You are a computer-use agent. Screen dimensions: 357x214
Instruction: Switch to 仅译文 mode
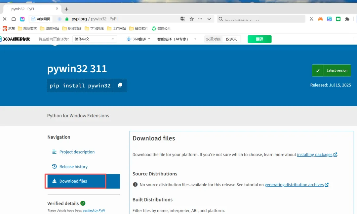coord(231,39)
